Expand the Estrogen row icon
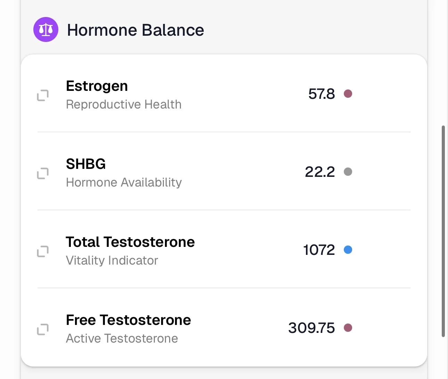 43,95
